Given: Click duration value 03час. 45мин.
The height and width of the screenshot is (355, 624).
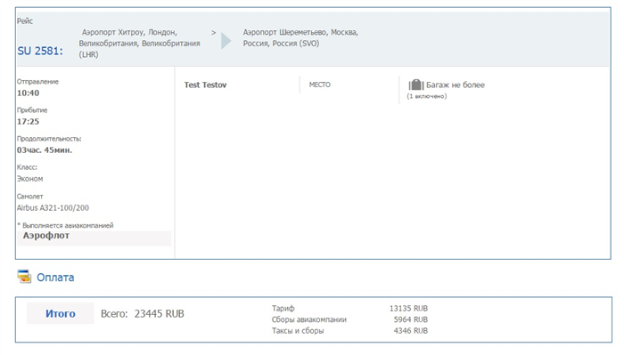Looking at the screenshot, I should click(45, 150).
